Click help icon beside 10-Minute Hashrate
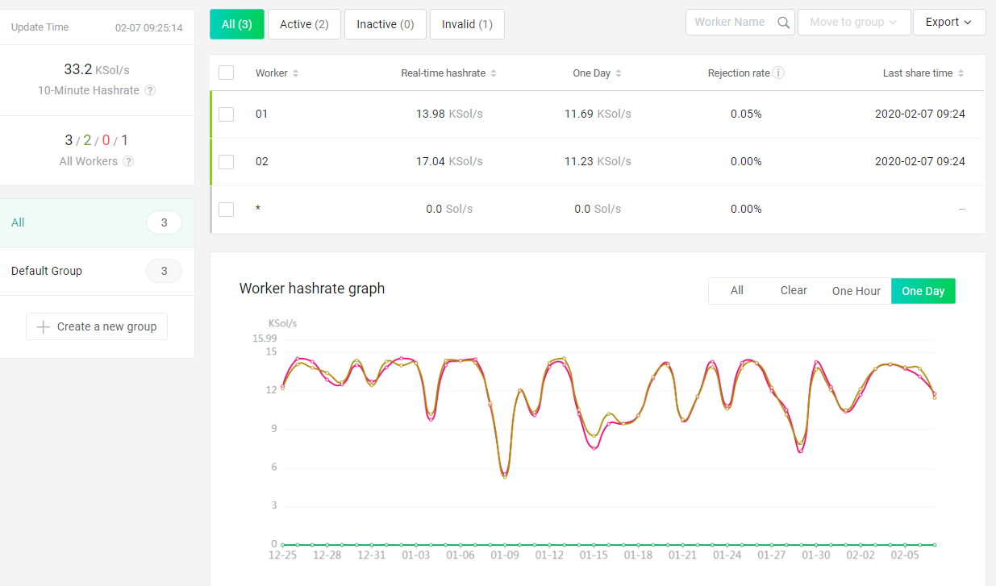 pos(150,91)
